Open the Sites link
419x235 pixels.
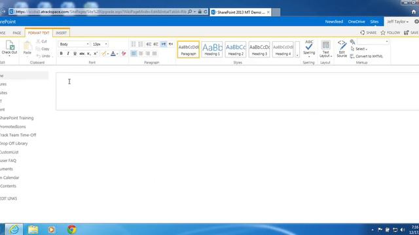[x=374, y=22]
